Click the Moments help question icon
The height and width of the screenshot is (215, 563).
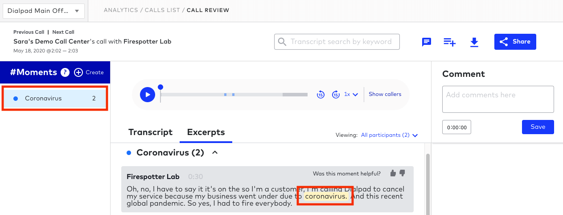click(65, 72)
